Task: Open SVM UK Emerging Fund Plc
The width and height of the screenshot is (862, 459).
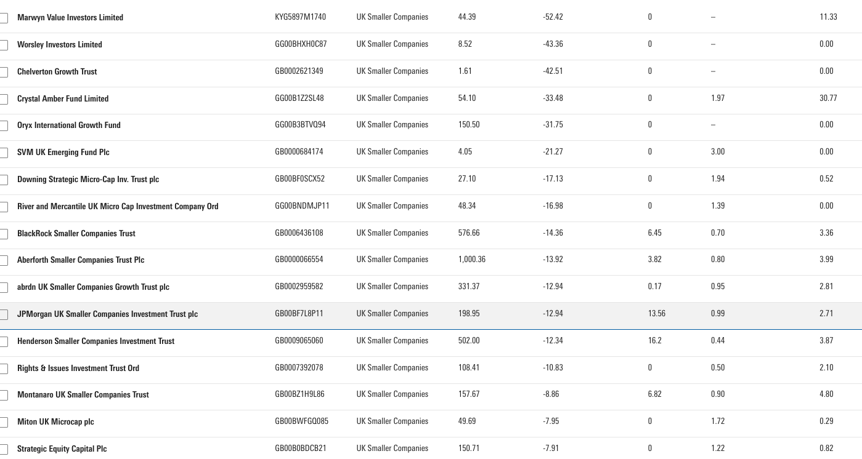Action: point(63,152)
